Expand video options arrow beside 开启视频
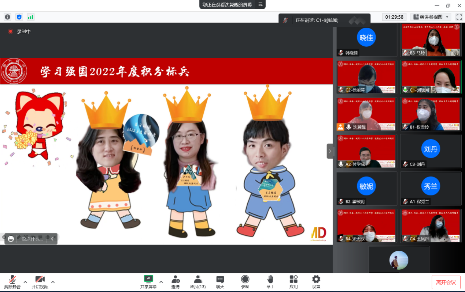Image resolution: width=465 pixels, height=292 pixels. pyautogui.click(x=53, y=282)
